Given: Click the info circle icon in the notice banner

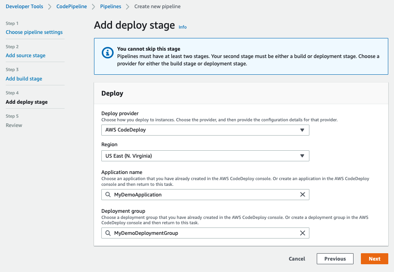Looking at the screenshot, I should tap(107, 53).
